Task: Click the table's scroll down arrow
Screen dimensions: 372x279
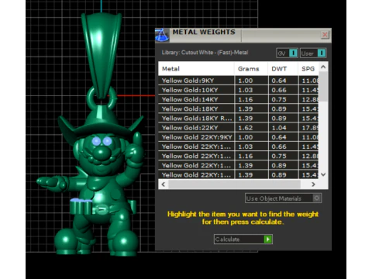Action: point(323,174)
